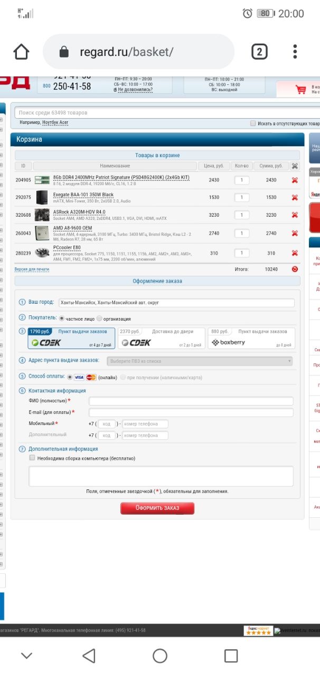Click the Ноутбук Acer example link
Image resolution: width=320 pixels, height=675 pixels.
[55, 122]
